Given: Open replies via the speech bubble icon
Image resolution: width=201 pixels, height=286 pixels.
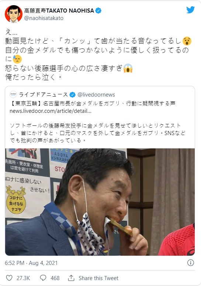Looking at the screenshot, I should tap(43, 278).
